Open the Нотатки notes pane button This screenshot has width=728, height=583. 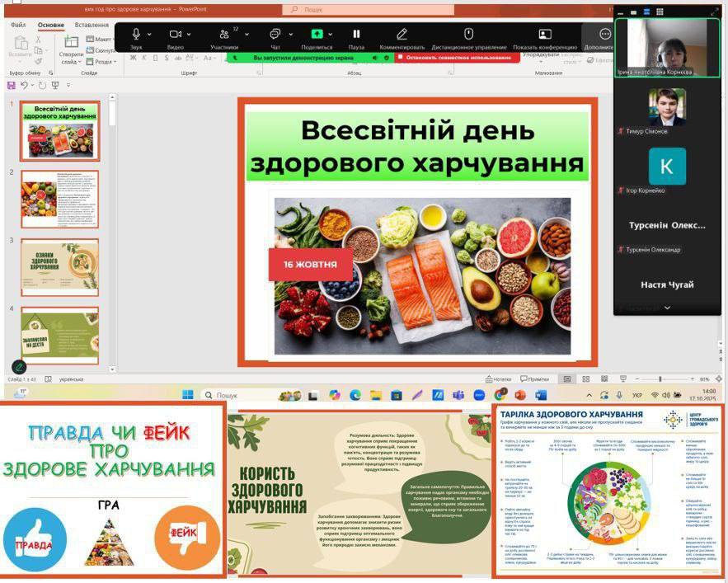[x=497, y=379]
